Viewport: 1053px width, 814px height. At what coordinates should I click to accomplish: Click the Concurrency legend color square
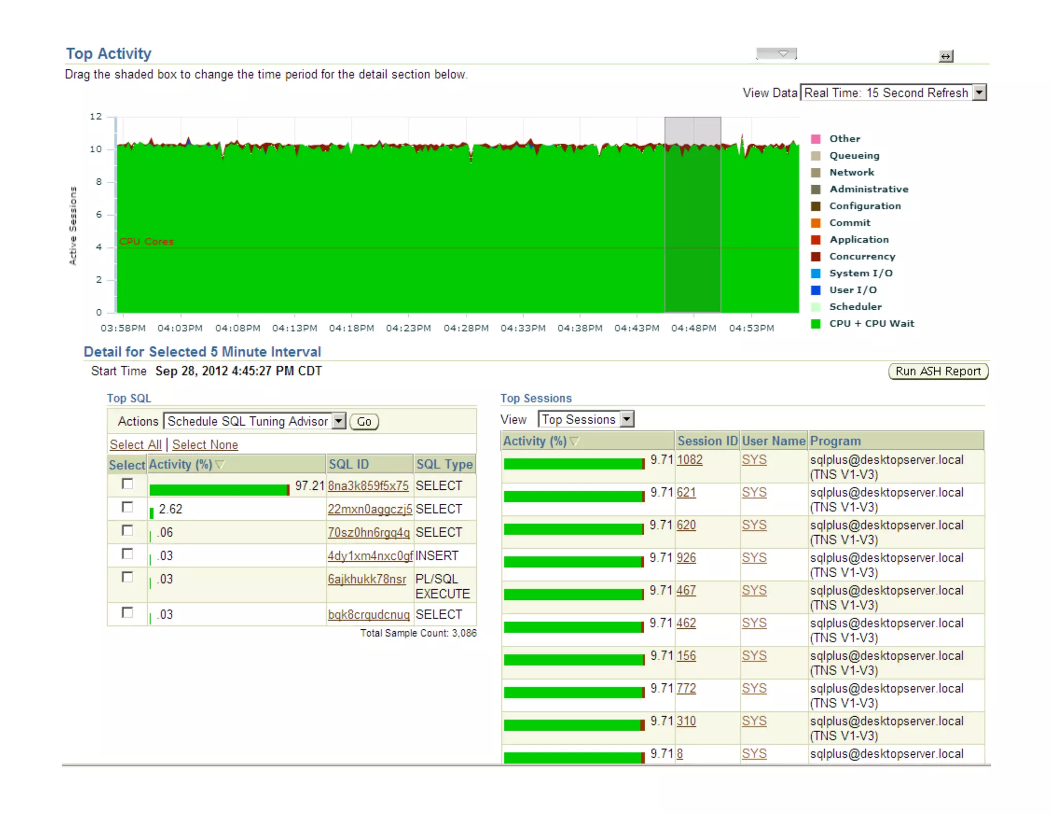pos(815,256)
